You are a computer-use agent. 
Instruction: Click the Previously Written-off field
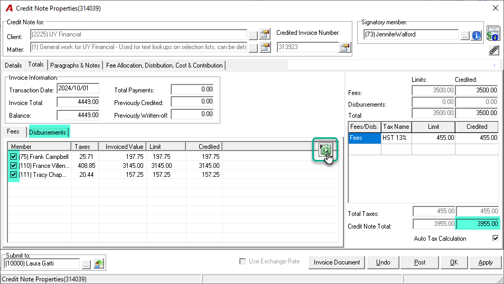pyautogui.click(x=192, y=114)
